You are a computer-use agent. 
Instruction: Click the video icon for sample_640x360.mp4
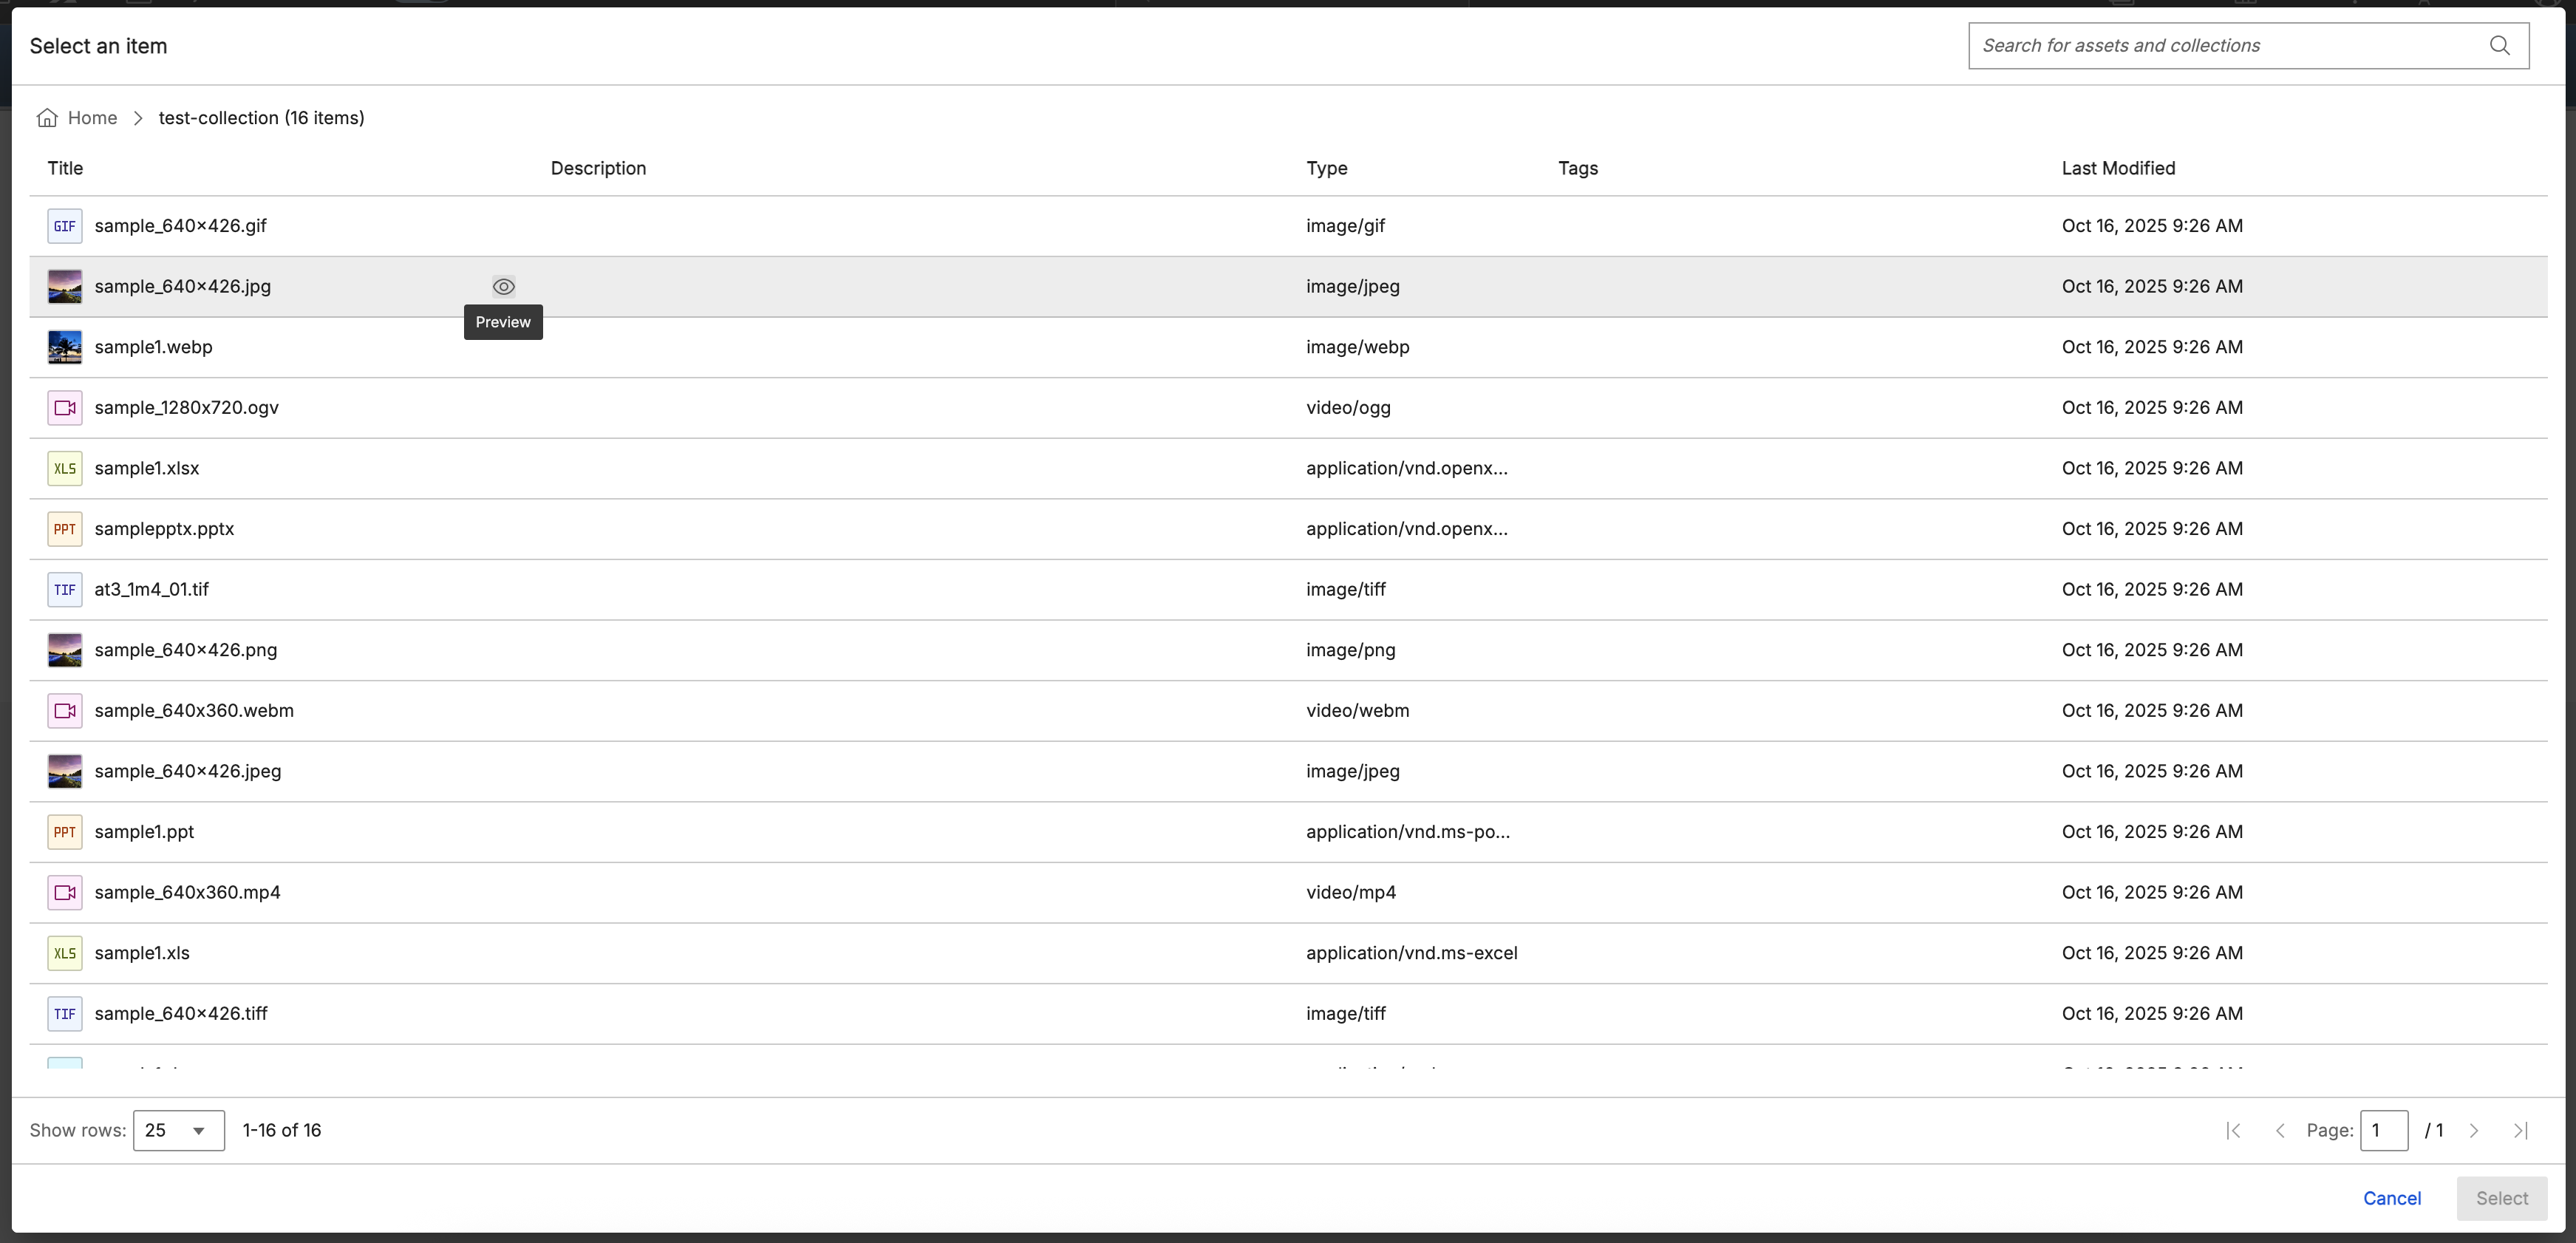[x=65, y=893]
